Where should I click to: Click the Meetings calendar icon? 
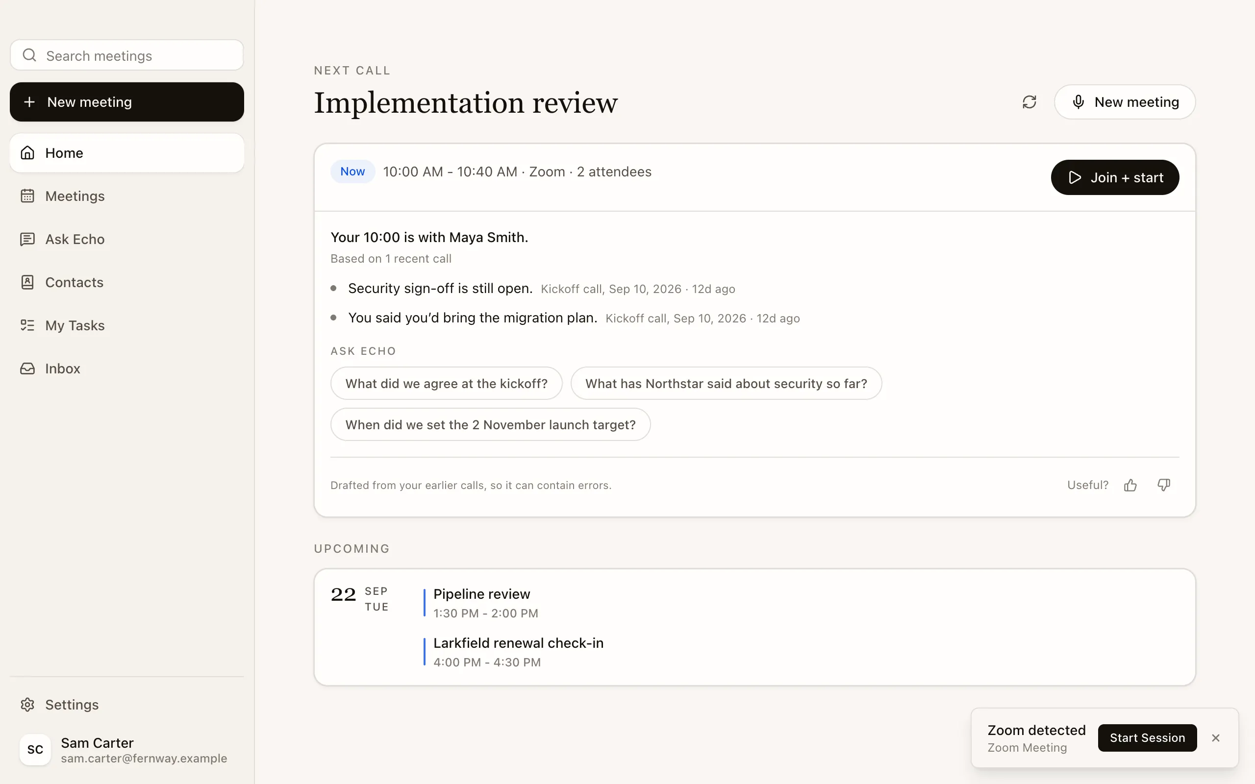[27, 196]
